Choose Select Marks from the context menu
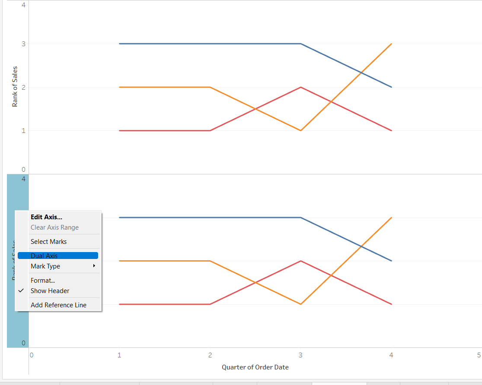 tap(48, 242)
